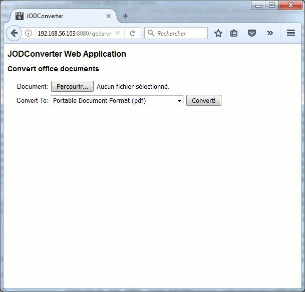Maximize the browser window
305x292 pixels.
(272, 5)
